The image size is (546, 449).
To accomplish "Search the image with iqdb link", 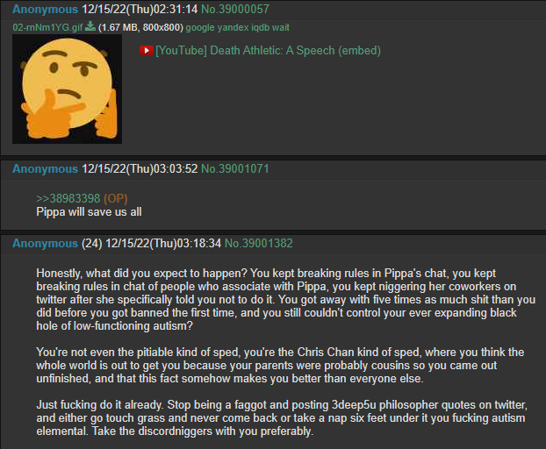I will (x=260, y=27).
